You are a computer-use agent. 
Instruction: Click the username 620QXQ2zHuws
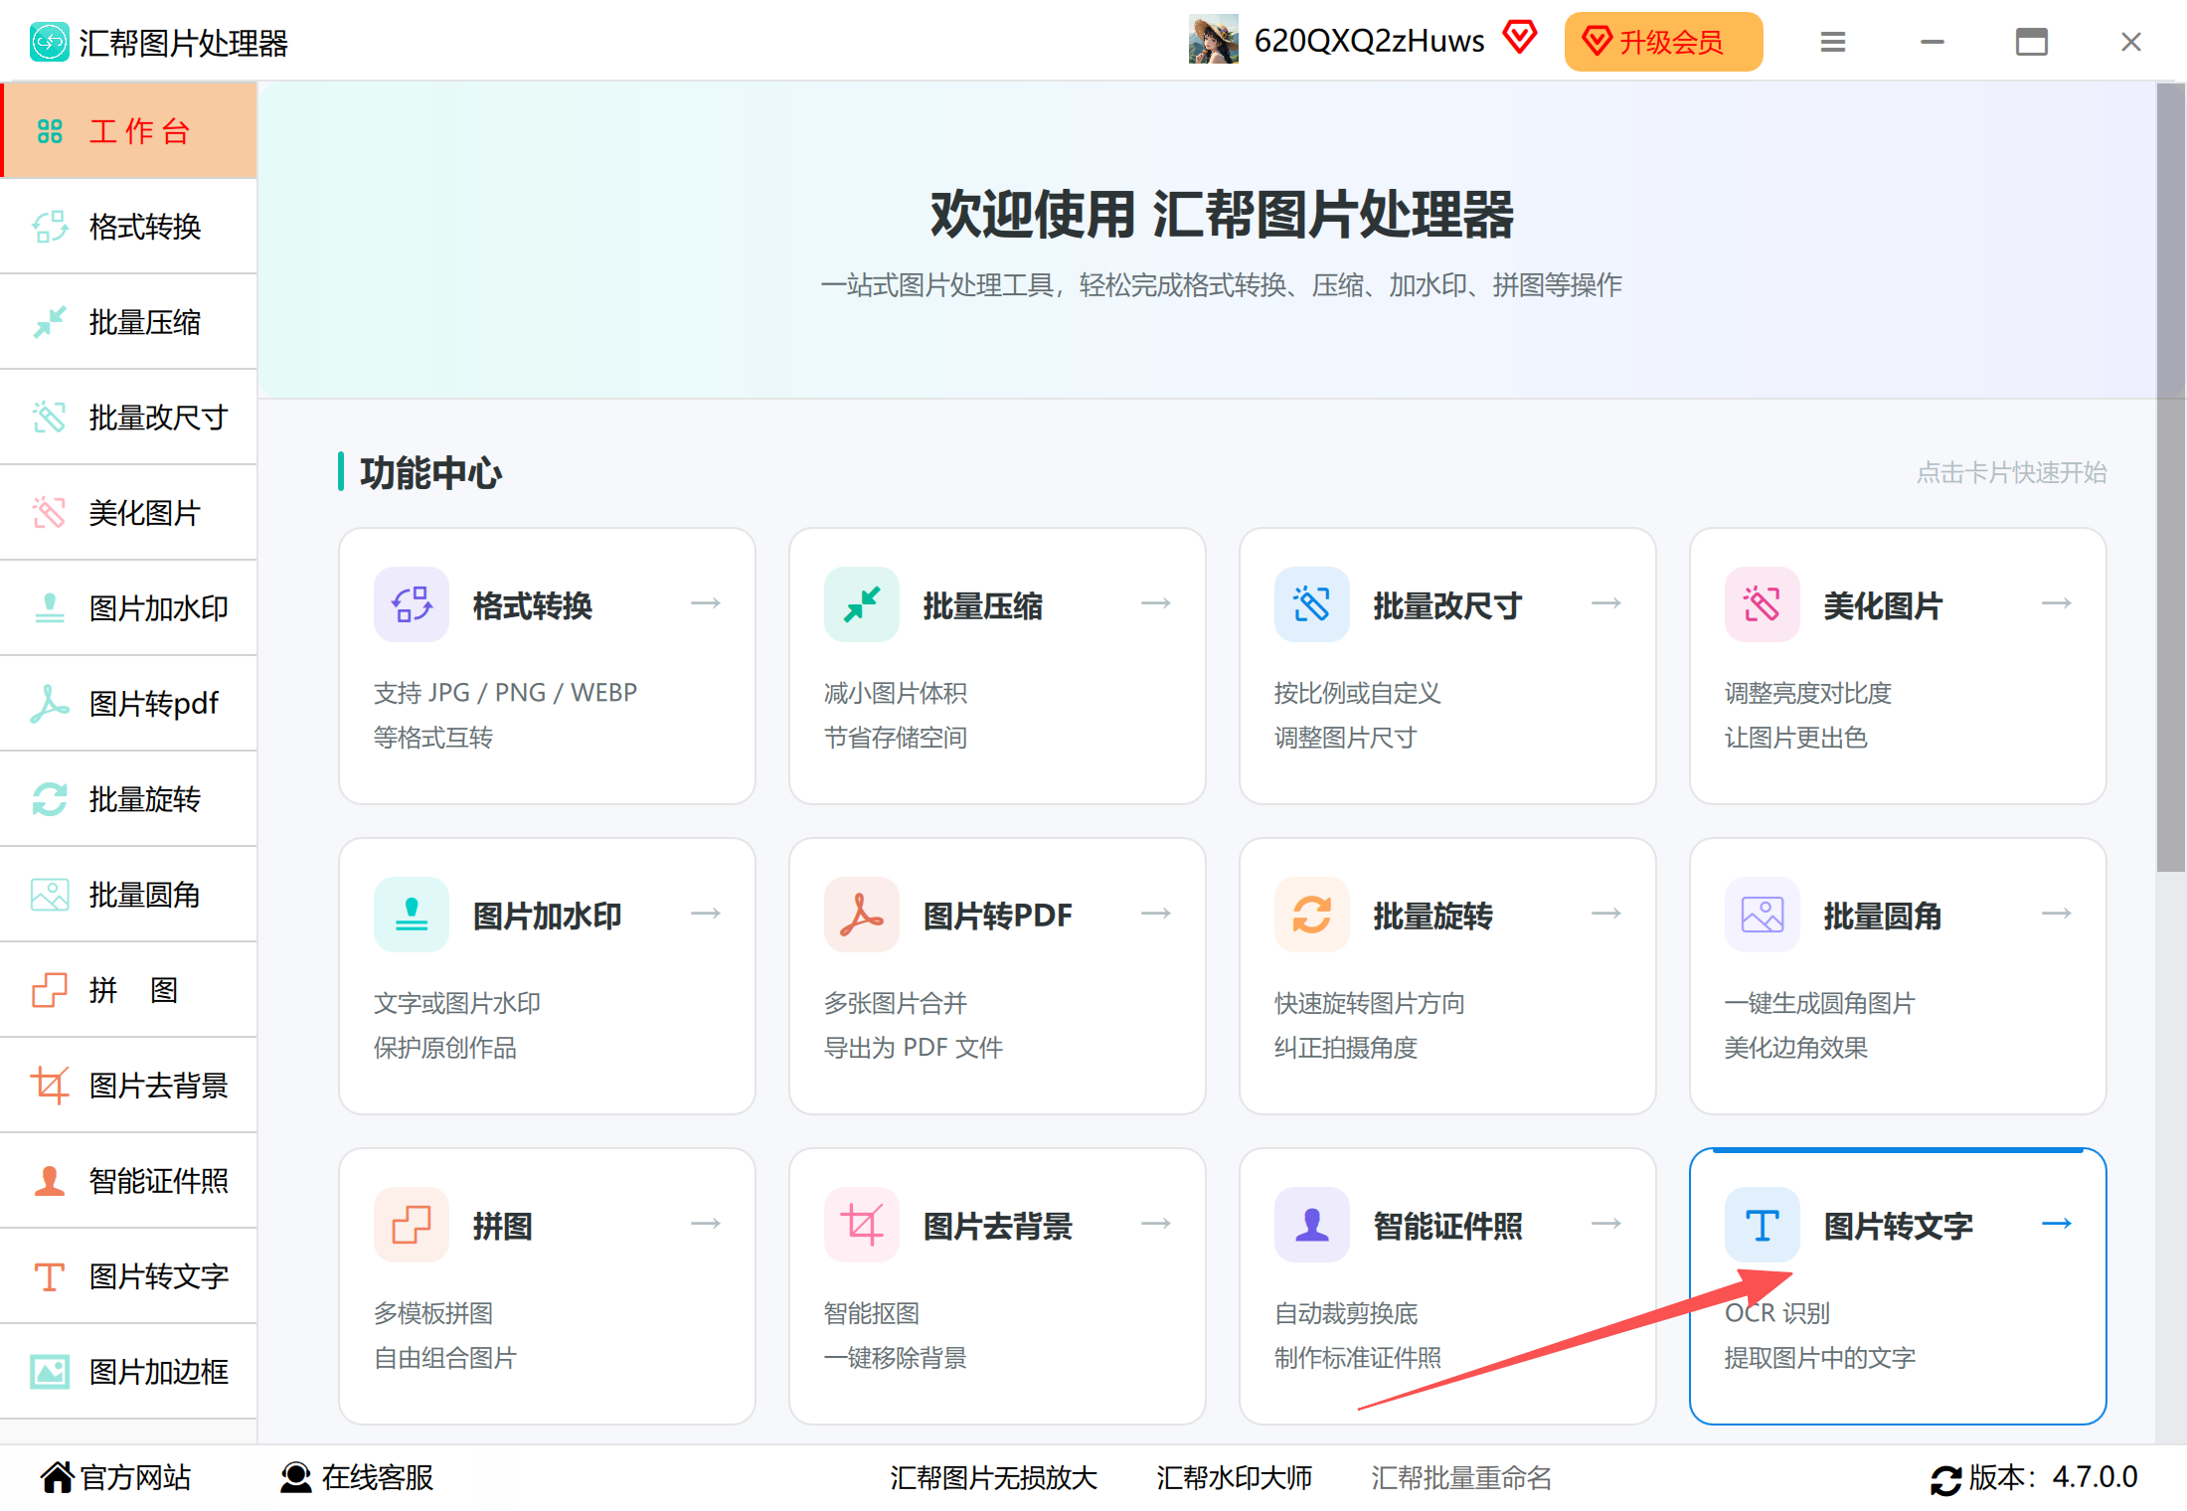coord(1369,41)
